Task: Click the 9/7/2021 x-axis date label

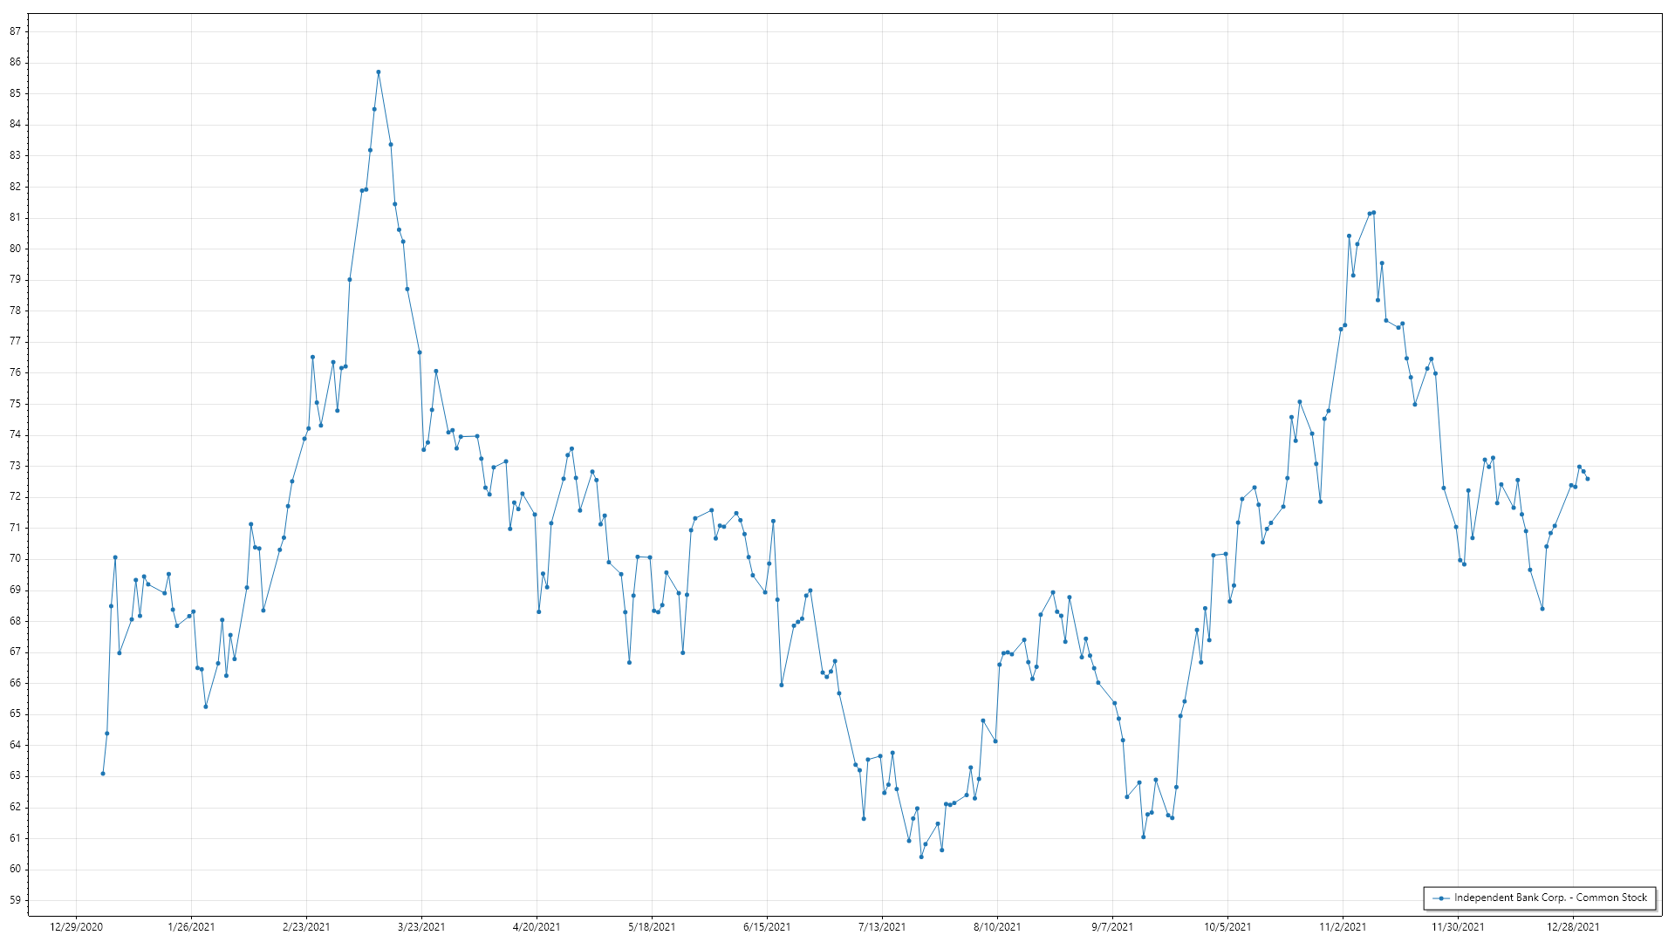Action: click(x=1112, y=927)
